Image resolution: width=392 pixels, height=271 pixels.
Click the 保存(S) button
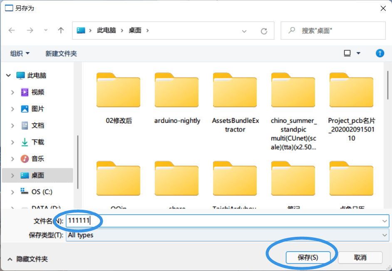pos(308,258)
